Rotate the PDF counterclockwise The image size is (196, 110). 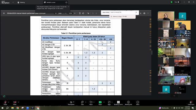[x=83, y=13]
